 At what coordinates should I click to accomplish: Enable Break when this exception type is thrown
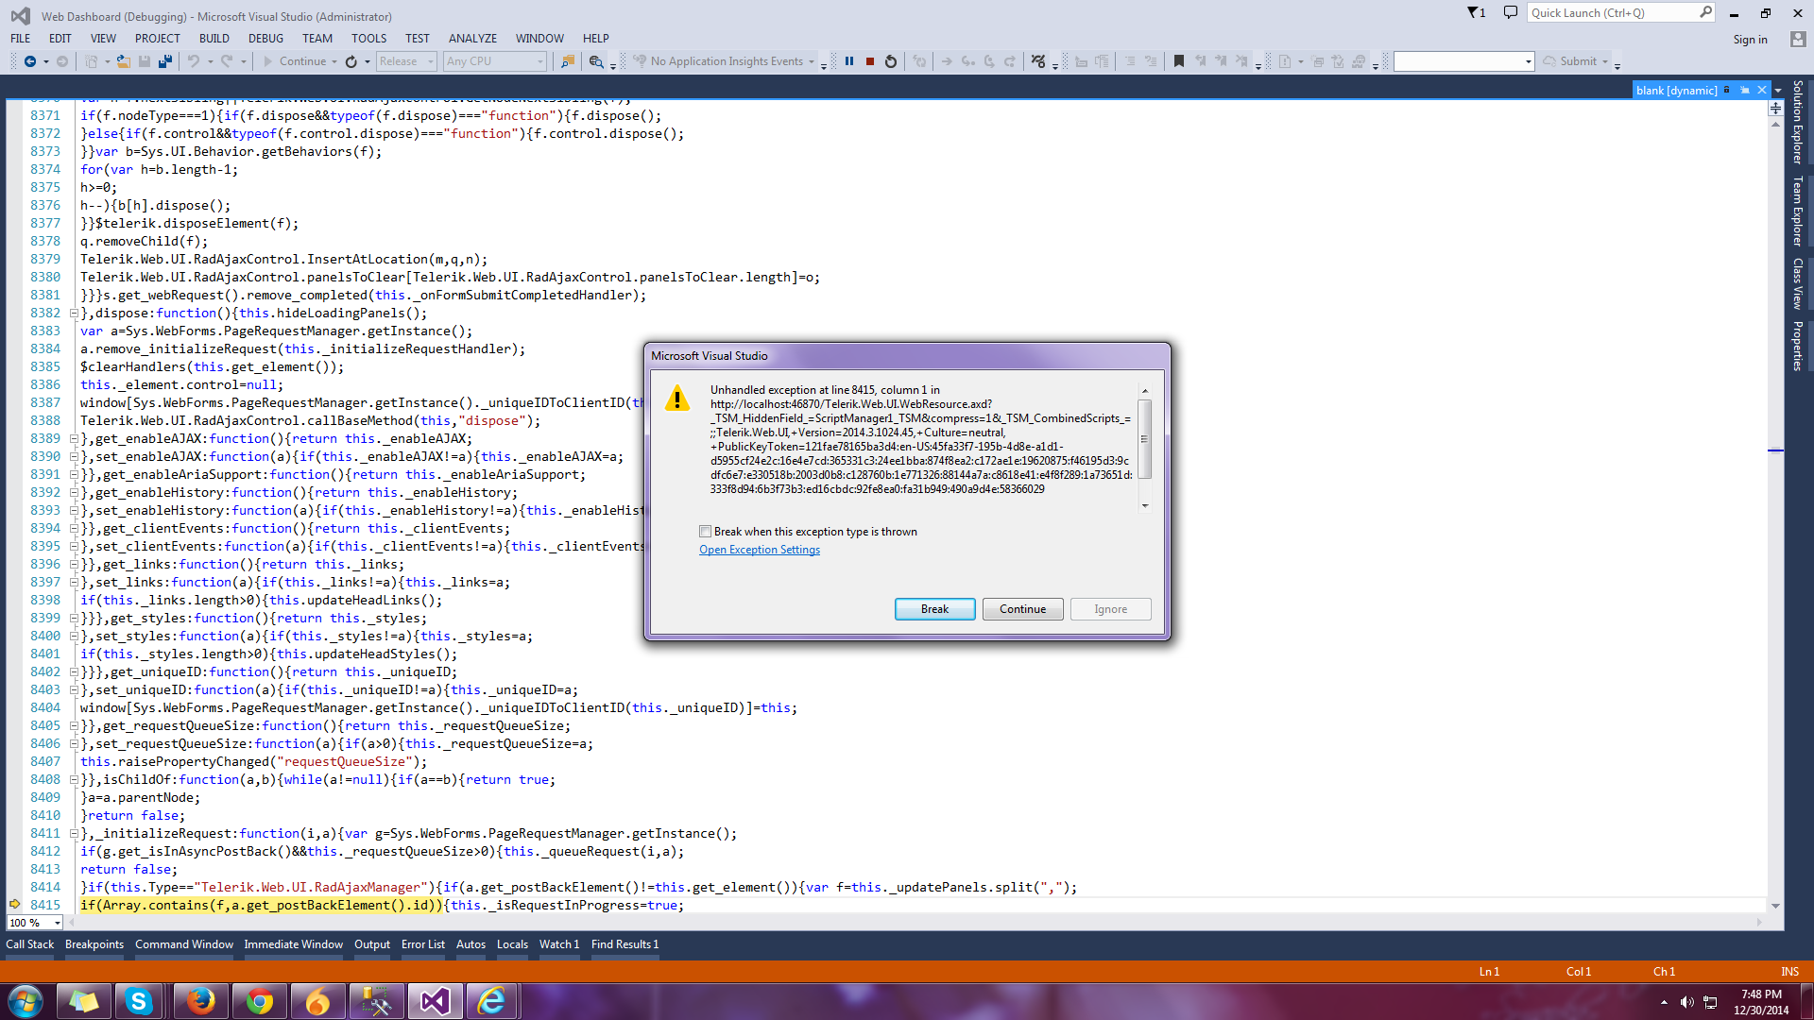[x=706, y=532]
